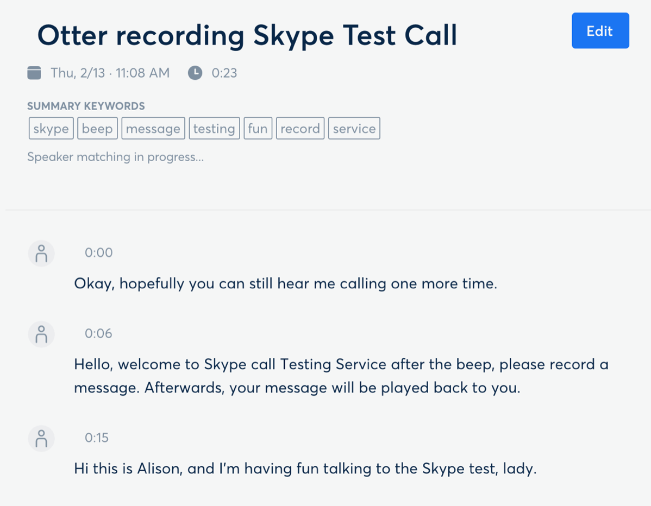
Task: Jump to the 0:00 timestamp
Action: (99, 252)
